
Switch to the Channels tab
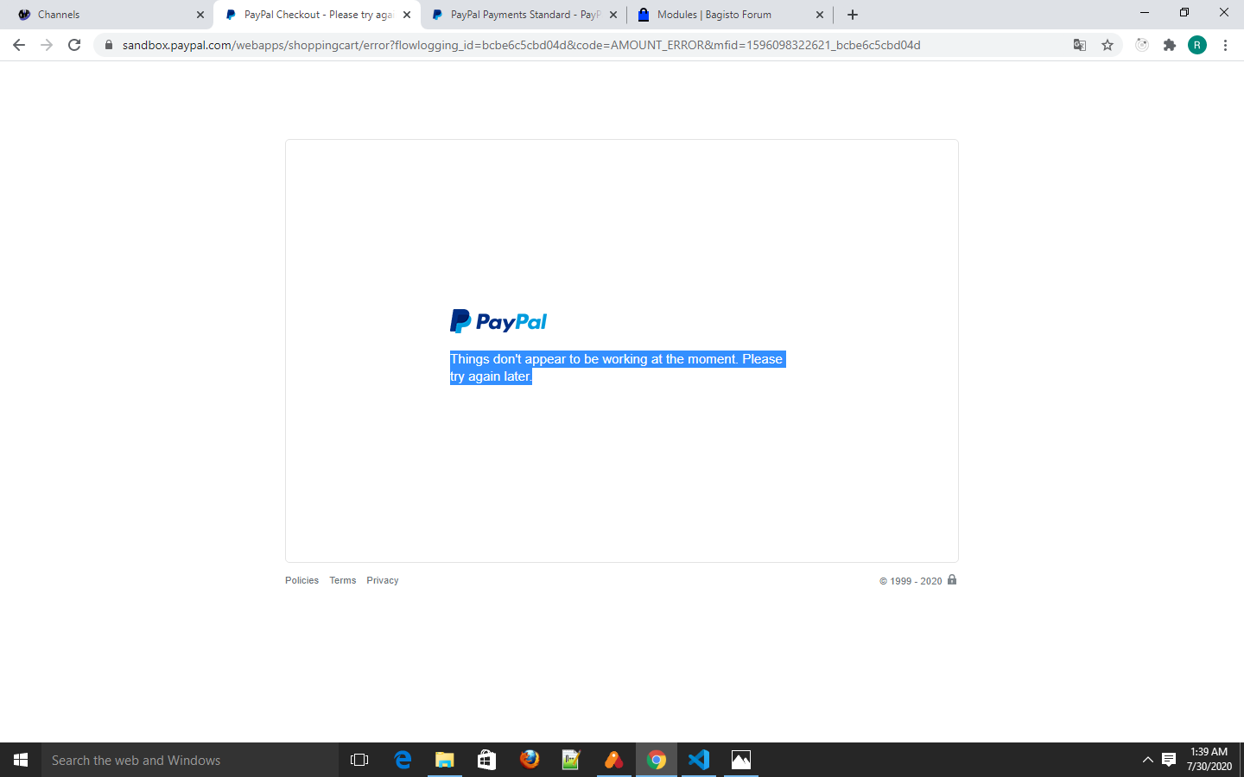coord(108,15)
